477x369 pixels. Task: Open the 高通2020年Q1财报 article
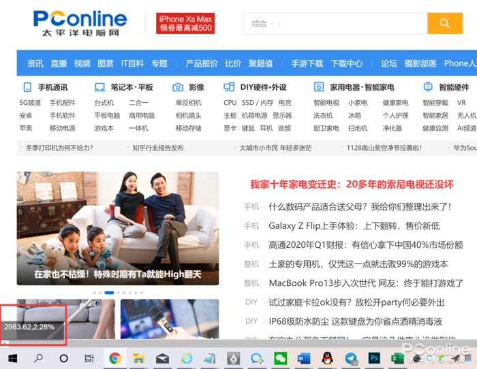366,245
